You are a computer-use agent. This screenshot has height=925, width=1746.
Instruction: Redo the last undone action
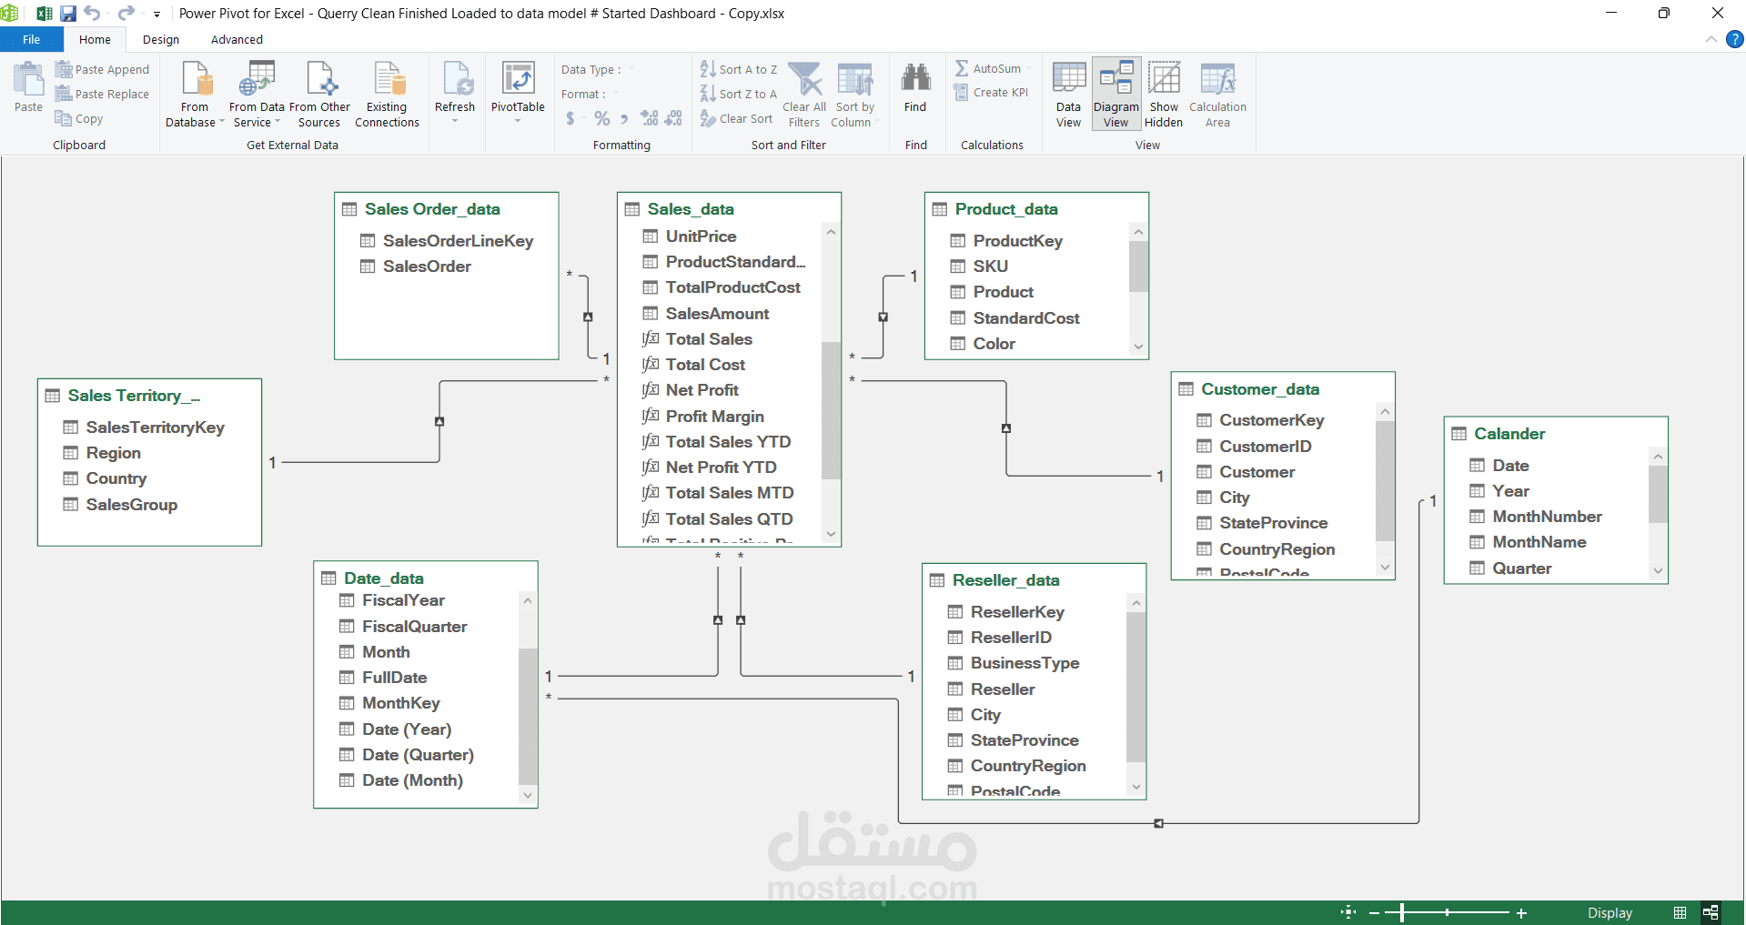(126, 14)
